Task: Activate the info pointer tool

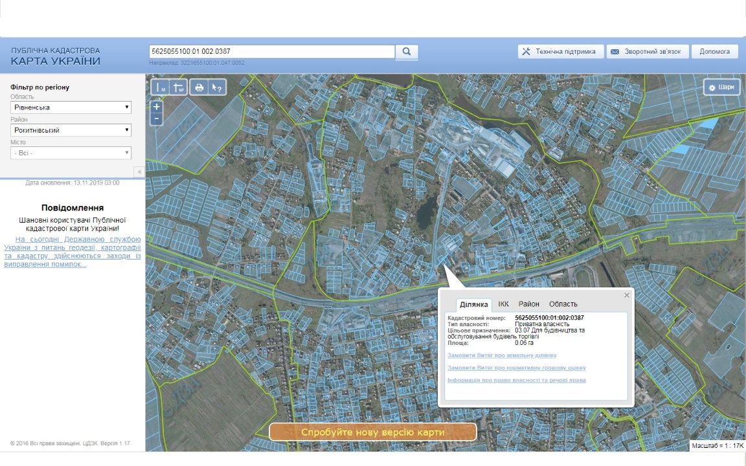Action: tap(217, 87)
